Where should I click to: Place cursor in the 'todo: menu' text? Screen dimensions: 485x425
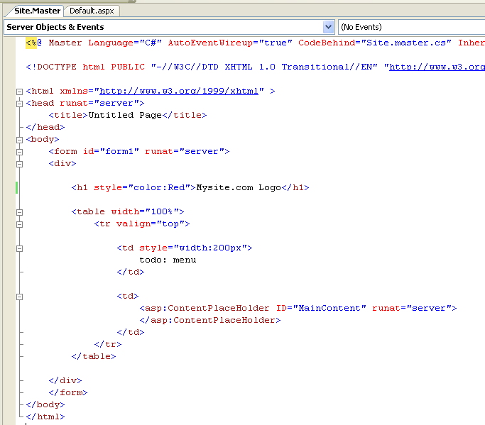coord(168,260)
